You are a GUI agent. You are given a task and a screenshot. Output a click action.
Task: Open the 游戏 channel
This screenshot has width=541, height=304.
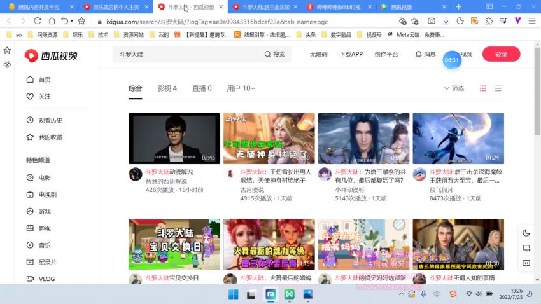pos(39,211)
